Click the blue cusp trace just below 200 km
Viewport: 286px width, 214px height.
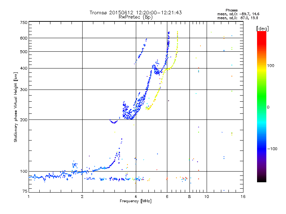(114, 122)
